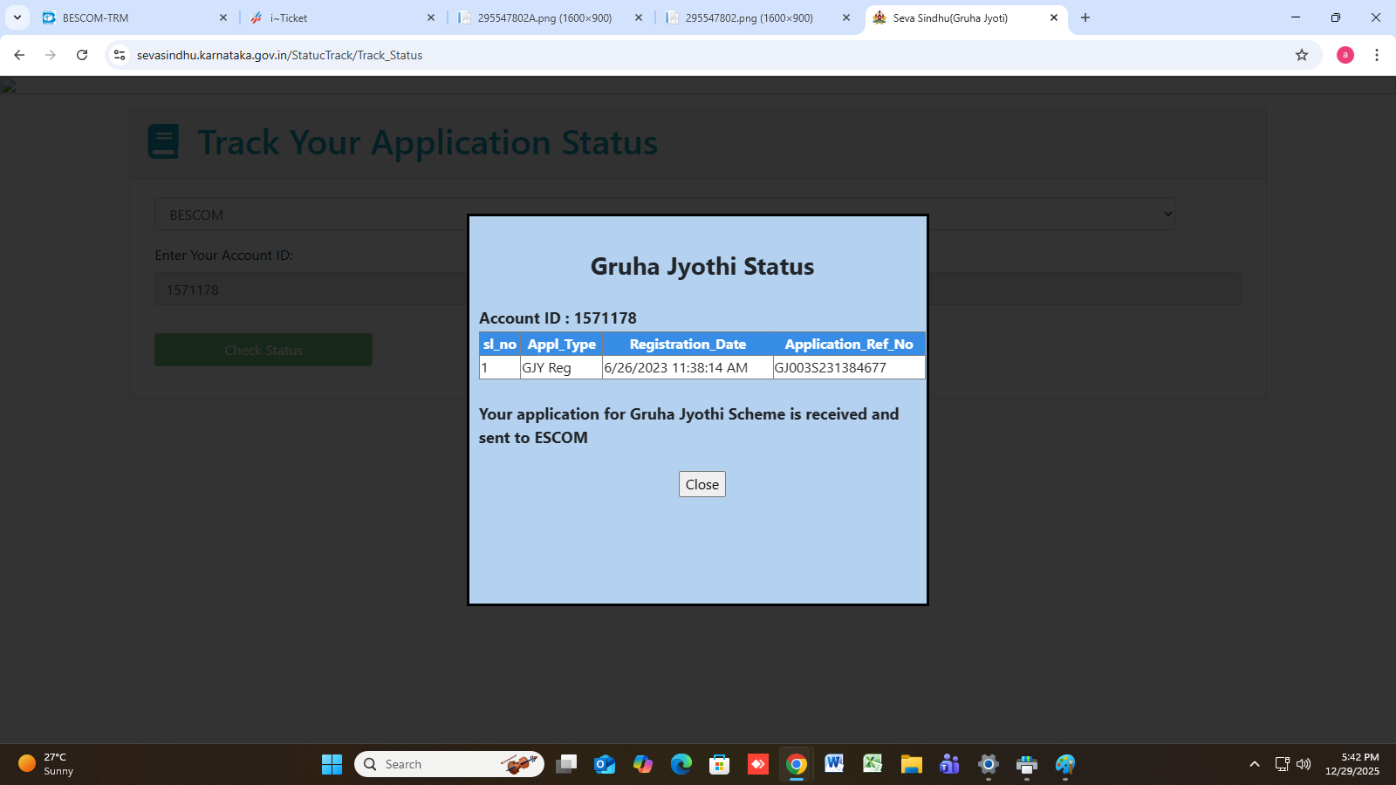Open the Chrome profile avatar
This screenshot has width=1396, height=785.
pos(1345,55)
